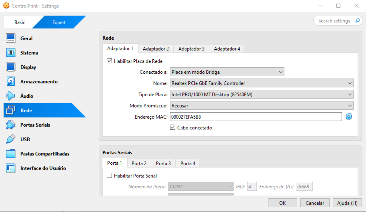The width and height of the screenshot is (366, 212).
Task: Toggle the Habilitar Placa de Rede checkbox
Action: 110,61
